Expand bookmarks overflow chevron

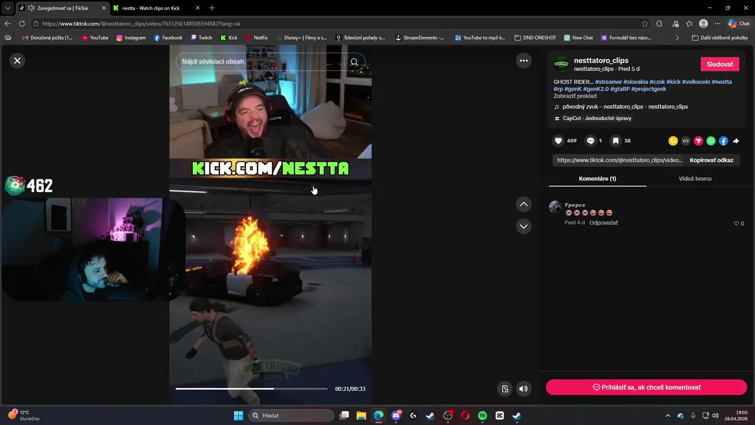tap(677, 38)
